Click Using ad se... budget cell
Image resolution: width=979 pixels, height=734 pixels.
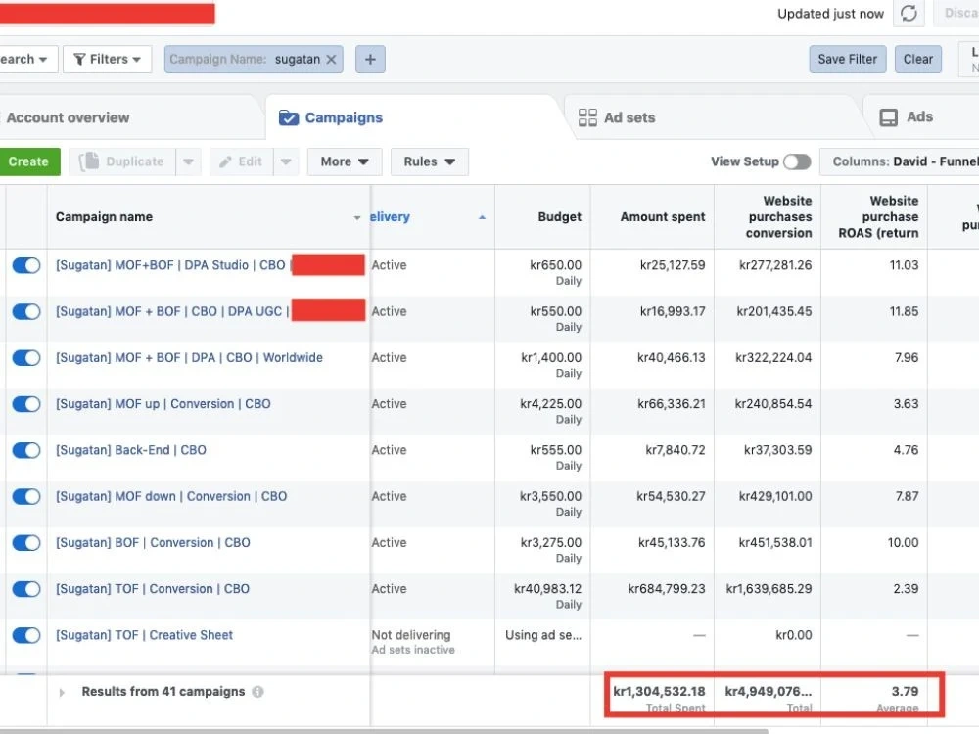click(x=543, y=635)
